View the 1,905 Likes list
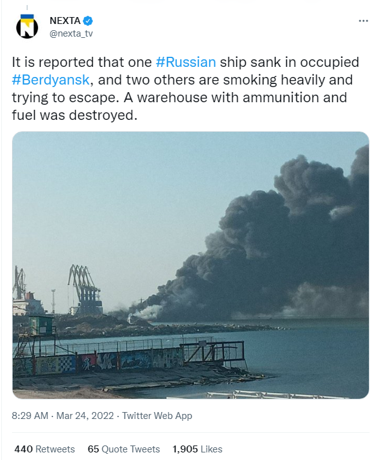Image resolution: width=379 pixels, height=460 pixels. pyautogui.click(x=197, y=449)
